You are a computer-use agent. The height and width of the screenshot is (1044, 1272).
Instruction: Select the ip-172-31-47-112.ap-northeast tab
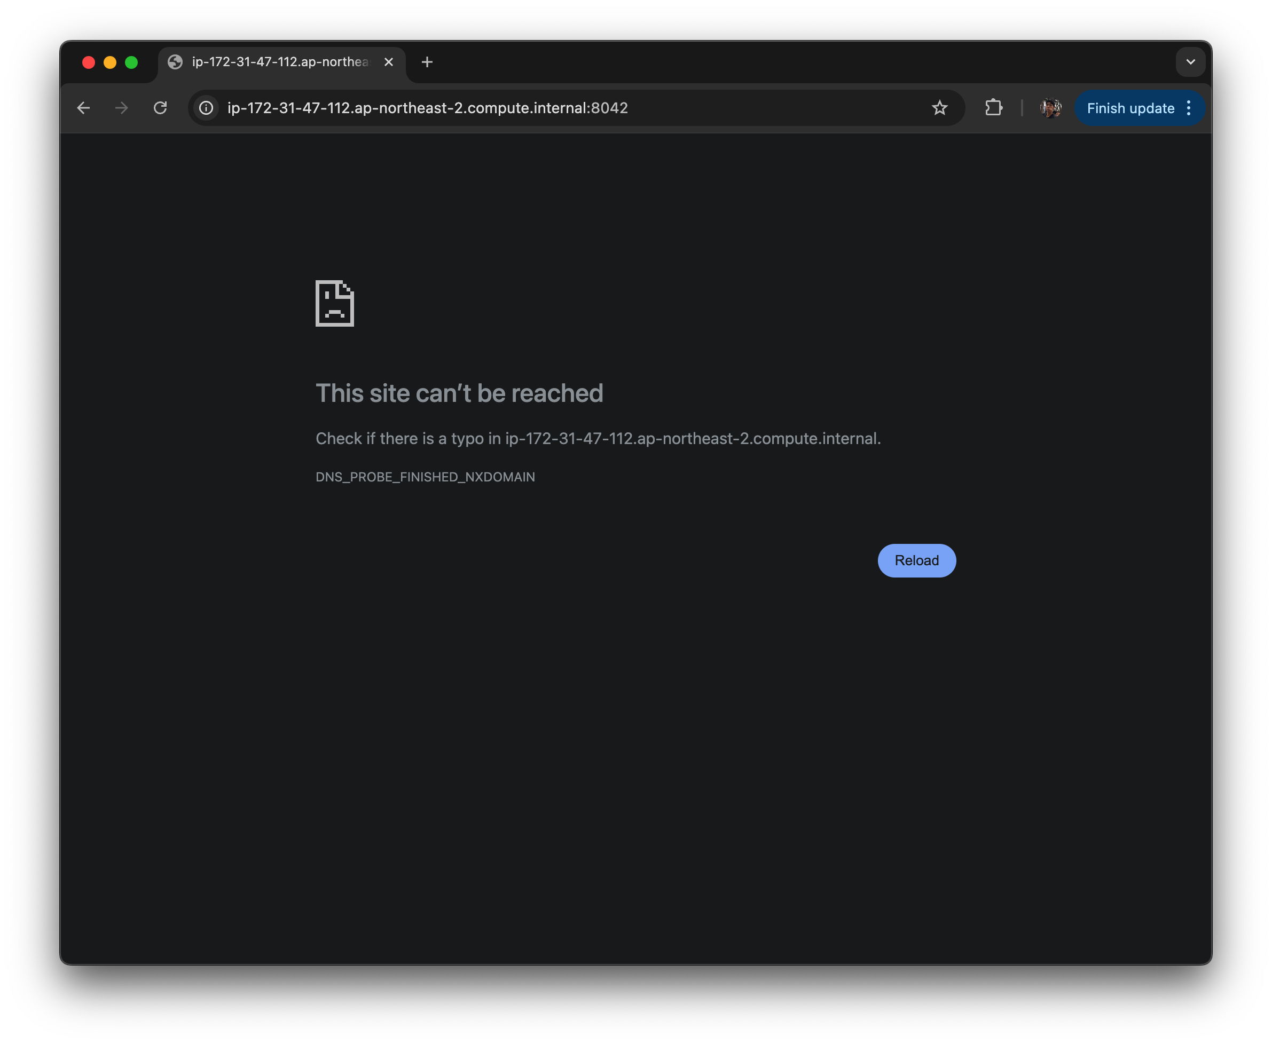point(280,62)
